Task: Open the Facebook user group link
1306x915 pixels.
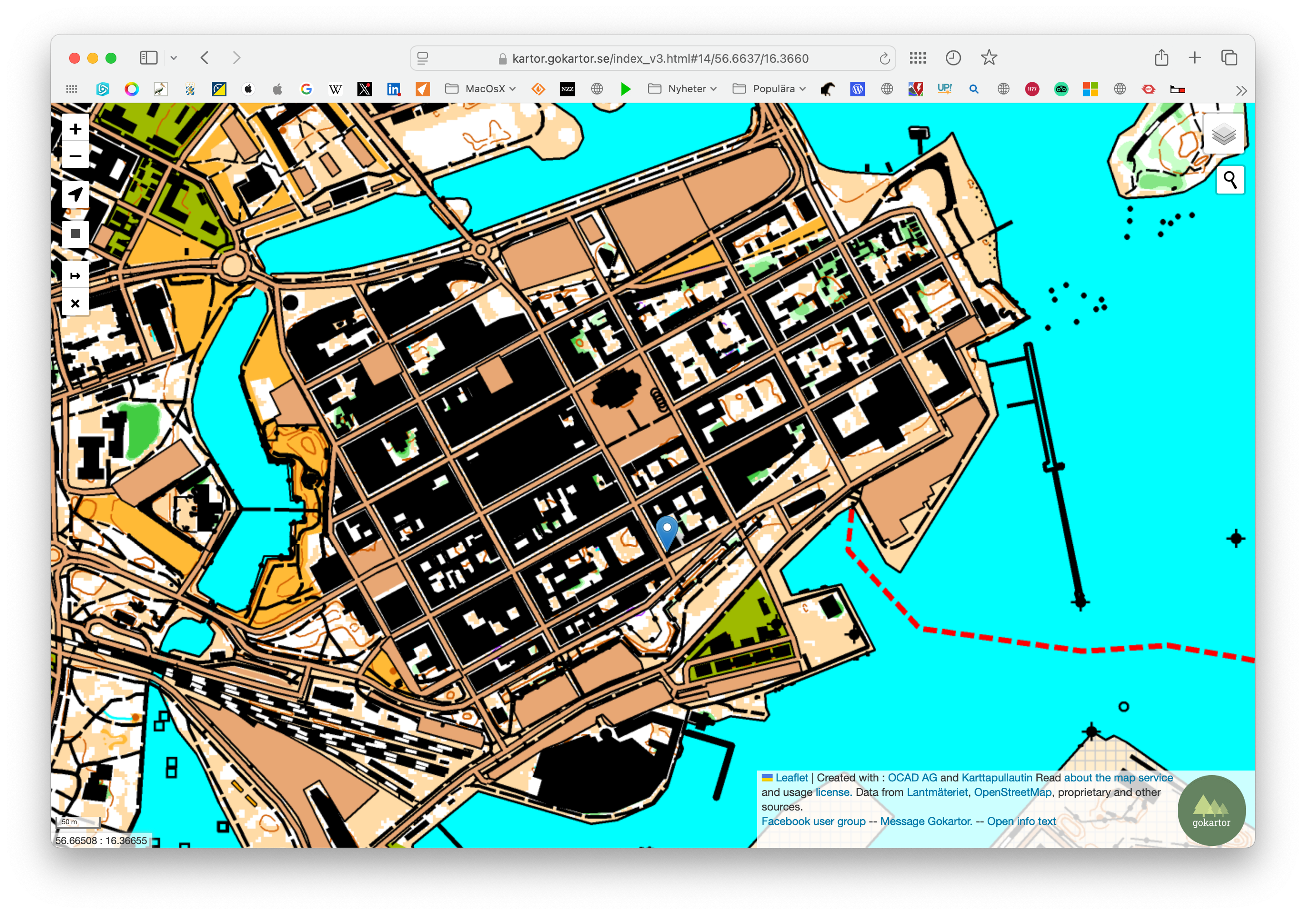Action: 813,821
